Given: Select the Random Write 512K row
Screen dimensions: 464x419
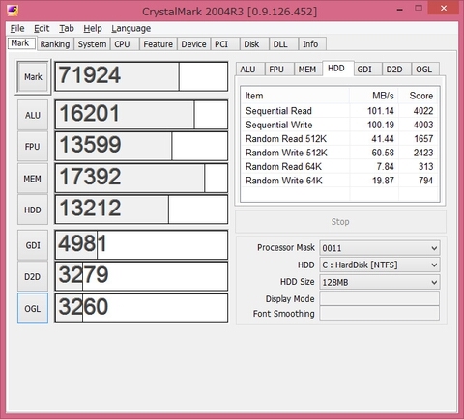Looking at the screenshot, I should 339,153.
